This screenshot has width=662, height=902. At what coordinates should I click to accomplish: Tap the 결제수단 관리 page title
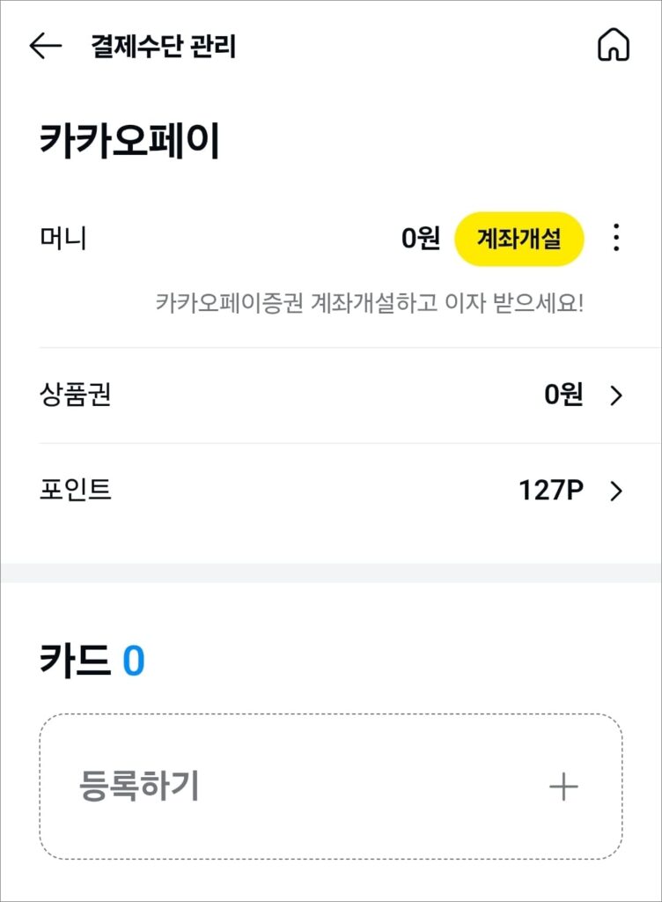click(163, 46)
